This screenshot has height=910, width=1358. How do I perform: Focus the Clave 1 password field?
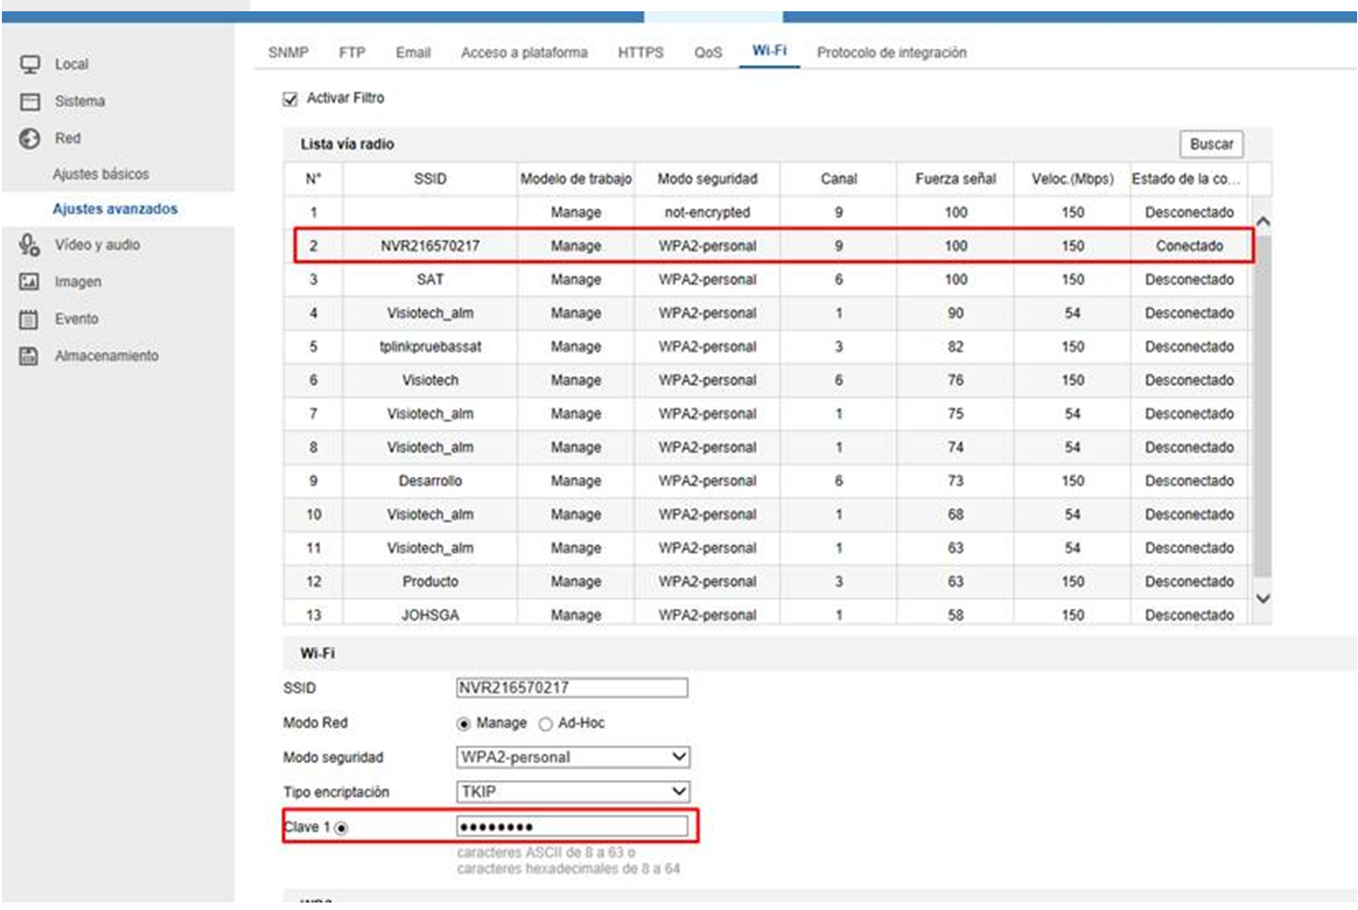point(572,827)
